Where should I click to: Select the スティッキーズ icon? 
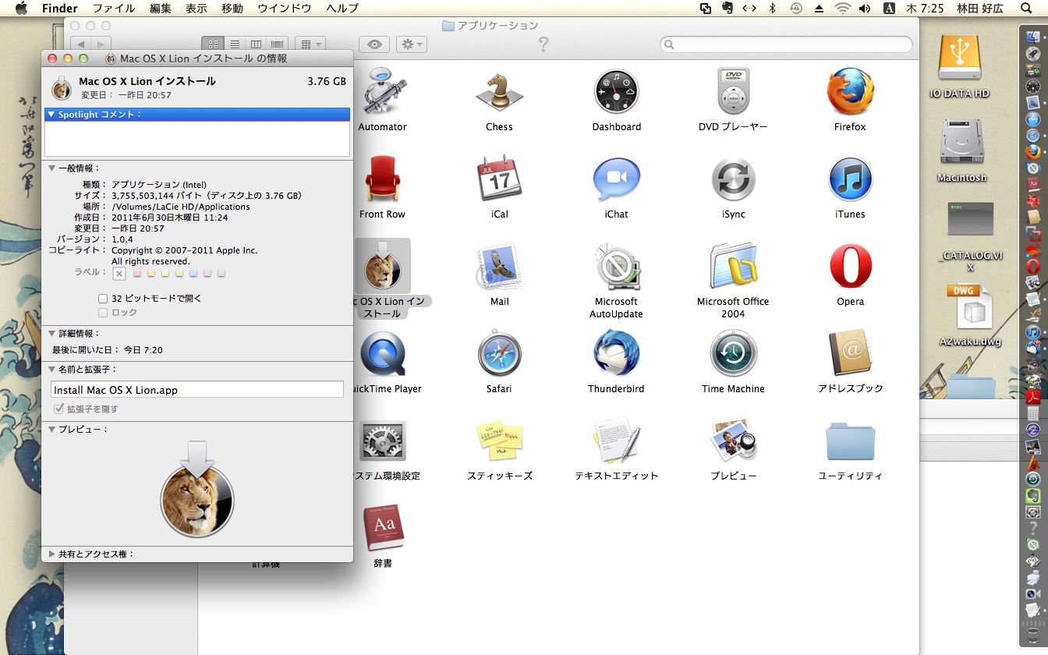tap(499, 441)
